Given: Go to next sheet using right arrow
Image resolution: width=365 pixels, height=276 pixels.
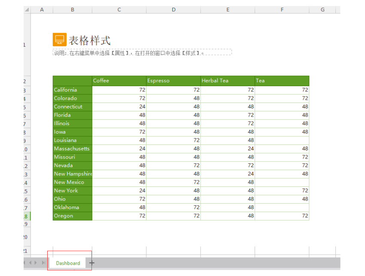Looking at the screenshot, I should pos(36,263).
